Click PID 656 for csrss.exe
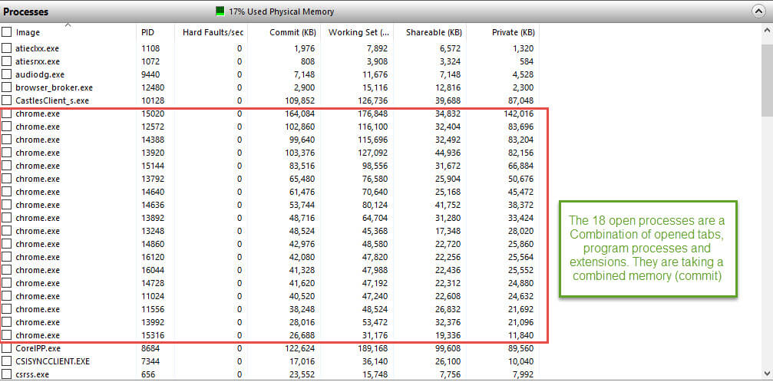773x382 pixels. 148,374
